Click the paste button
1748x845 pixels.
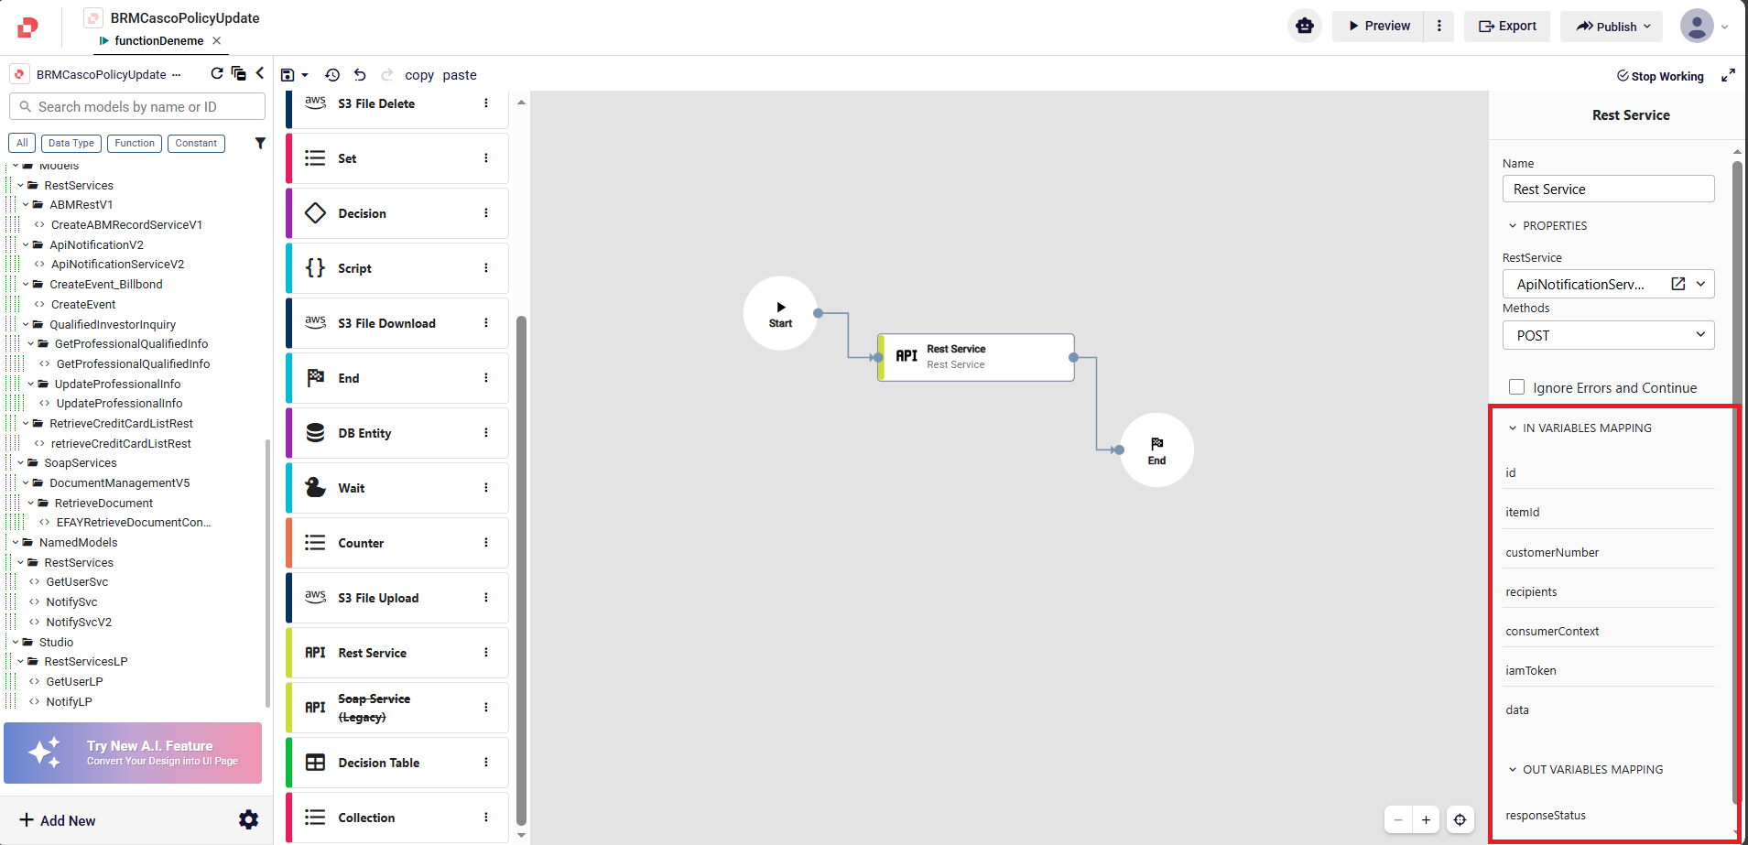pyautogui.click(x=460, y=75)
